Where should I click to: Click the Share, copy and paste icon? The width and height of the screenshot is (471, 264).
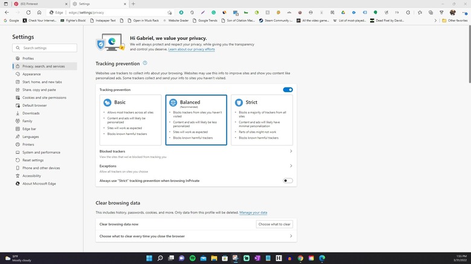18,90
